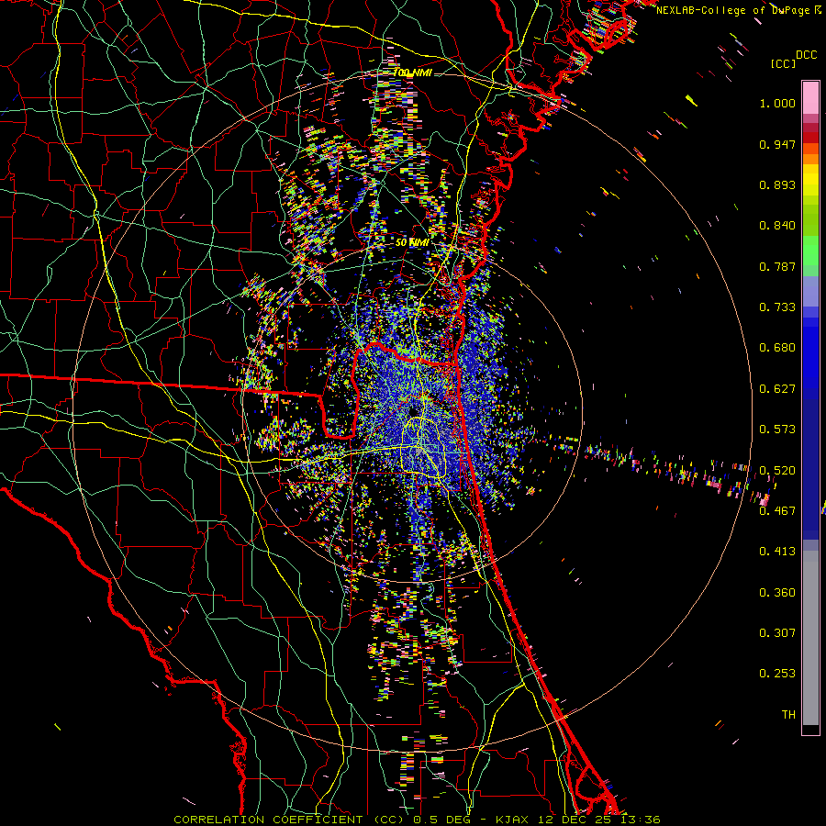Click CORRELATION COEFFICIENT (CC) in the bottom caption
826x826 pixels.
pyautogui.click(x=288, y=820)
